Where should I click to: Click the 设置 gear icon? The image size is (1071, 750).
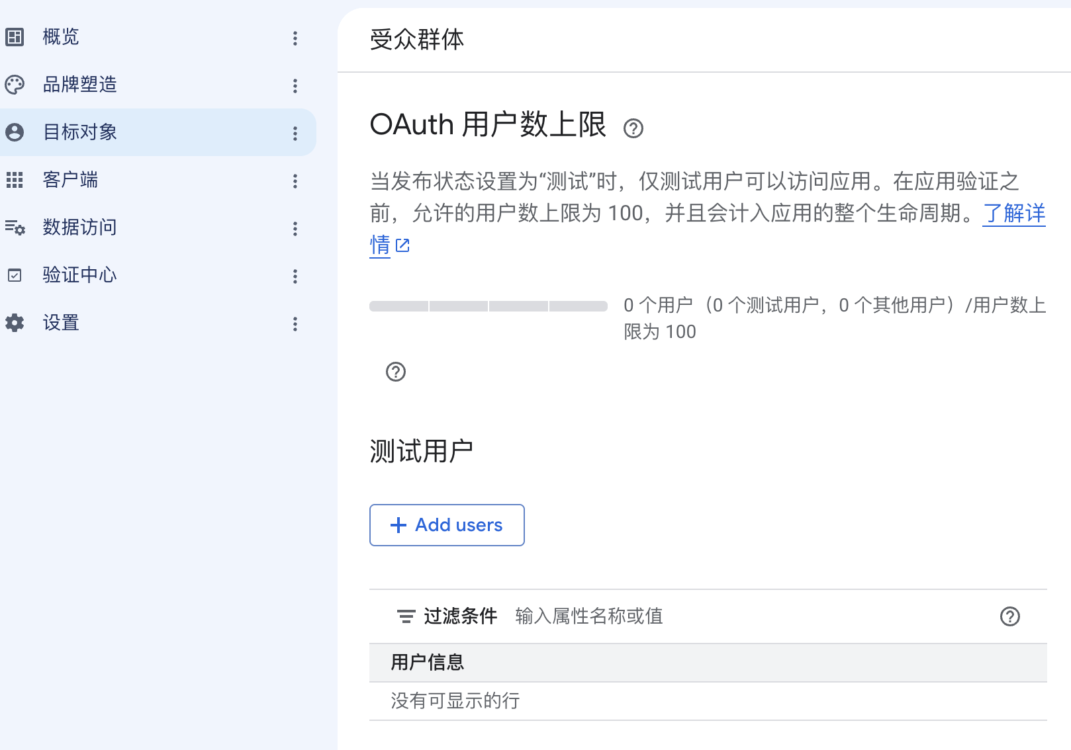pos(15,323)
